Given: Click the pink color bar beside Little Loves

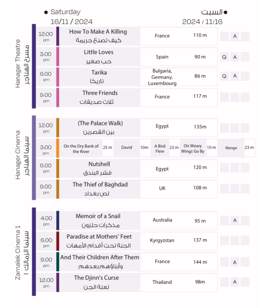Looking at the screenshot, I should (58, 57).
